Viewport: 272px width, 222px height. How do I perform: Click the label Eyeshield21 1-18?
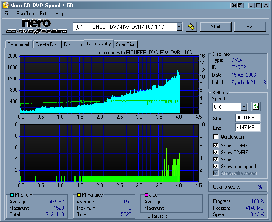click(248, 83)
